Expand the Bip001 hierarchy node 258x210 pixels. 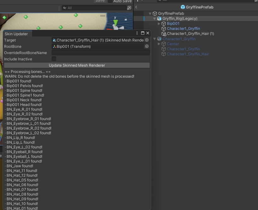point(159,24)
